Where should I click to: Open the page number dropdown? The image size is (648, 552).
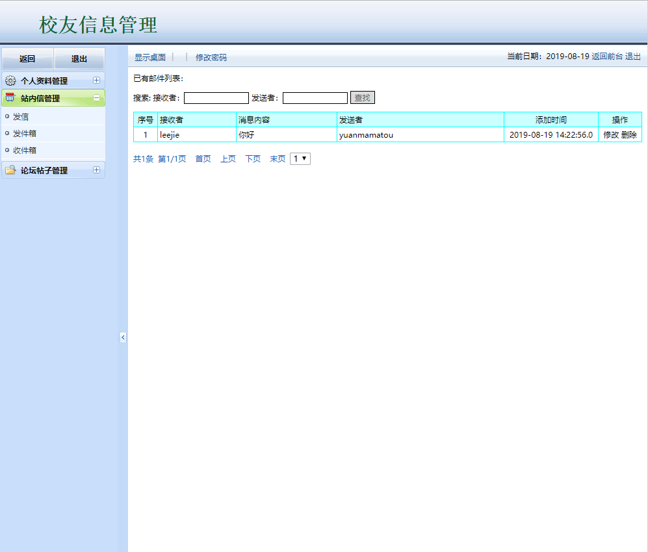pyautogui.click(x=300, y=158)
